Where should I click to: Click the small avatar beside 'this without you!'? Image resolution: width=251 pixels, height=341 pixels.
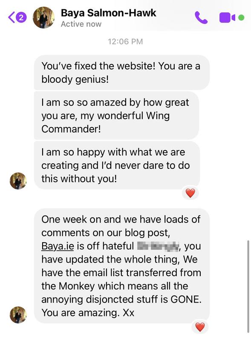tap(18, 181)
